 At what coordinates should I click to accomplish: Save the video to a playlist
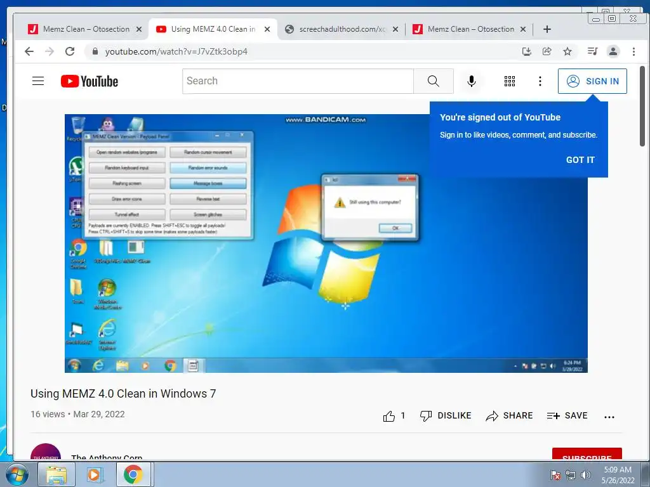pyautogui.click(x=567, y=416)
